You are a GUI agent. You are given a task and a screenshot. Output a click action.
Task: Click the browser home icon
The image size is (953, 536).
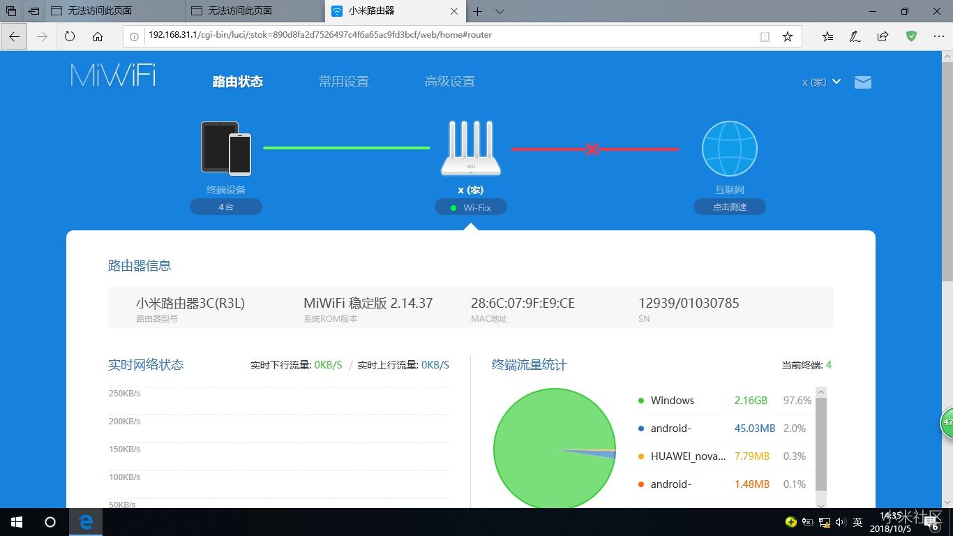pyautogui.click(x=98, y=36)
